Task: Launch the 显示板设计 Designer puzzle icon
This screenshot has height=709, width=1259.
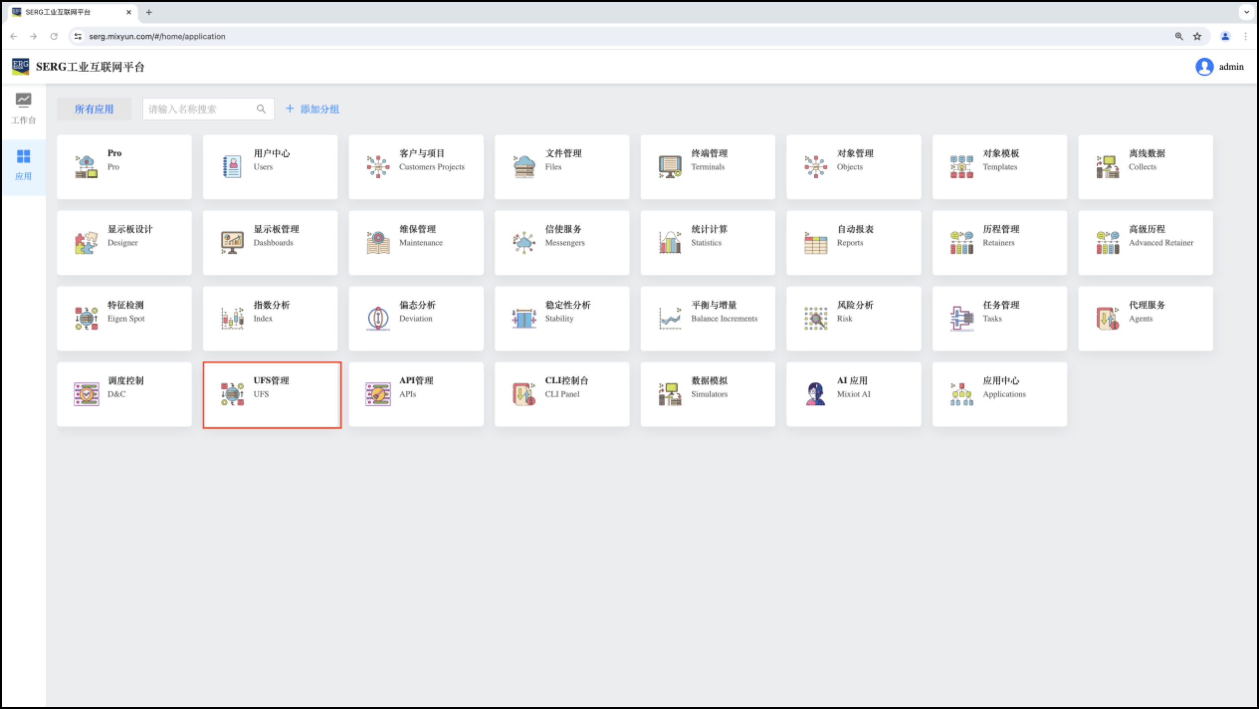Action: pyautogui.click(x=86, y=242)
